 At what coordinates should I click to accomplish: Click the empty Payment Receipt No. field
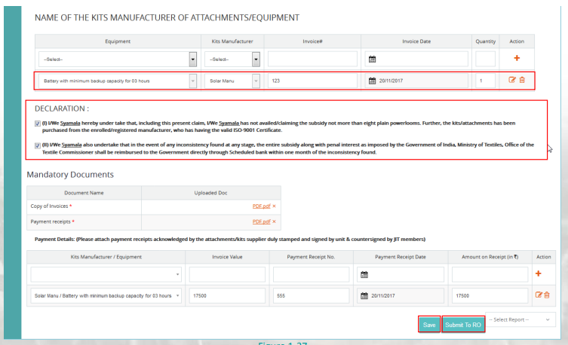(311, 274)
